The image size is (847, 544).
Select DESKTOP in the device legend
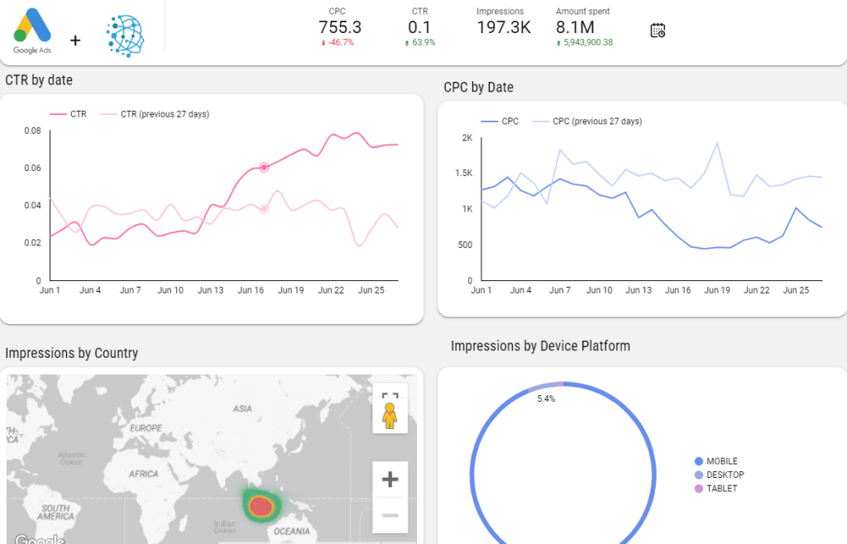[x=724, y=475]
